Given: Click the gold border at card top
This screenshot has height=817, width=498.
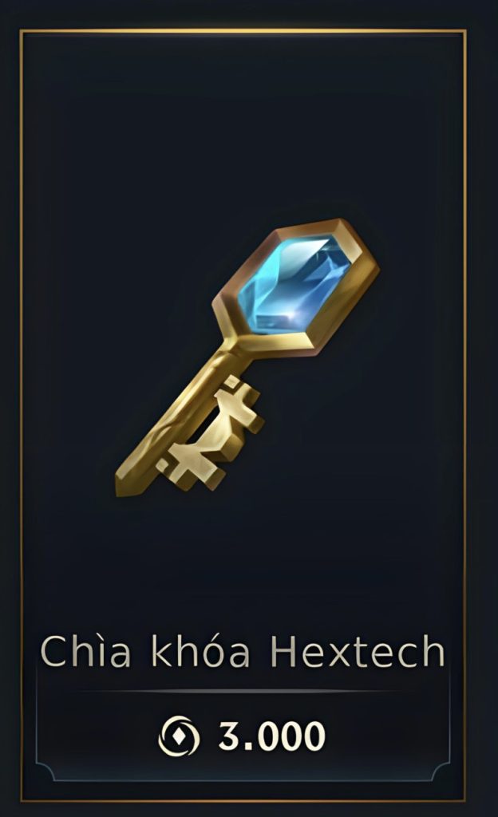Looking at the screenshot, I should (243, 31).
